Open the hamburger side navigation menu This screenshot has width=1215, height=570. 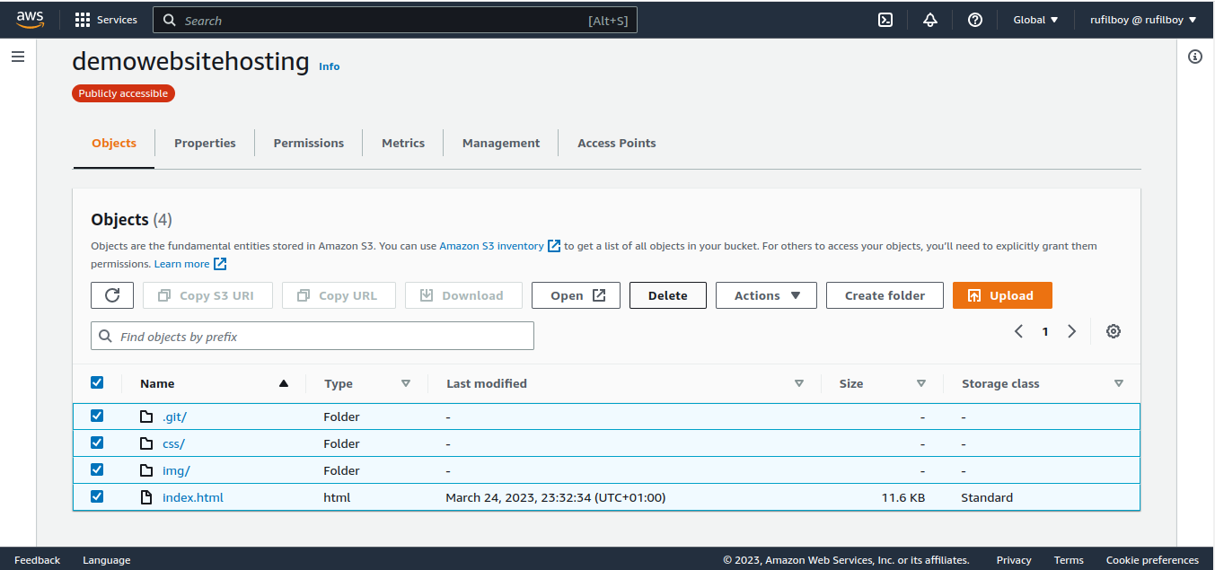click(x=18, y=57)
